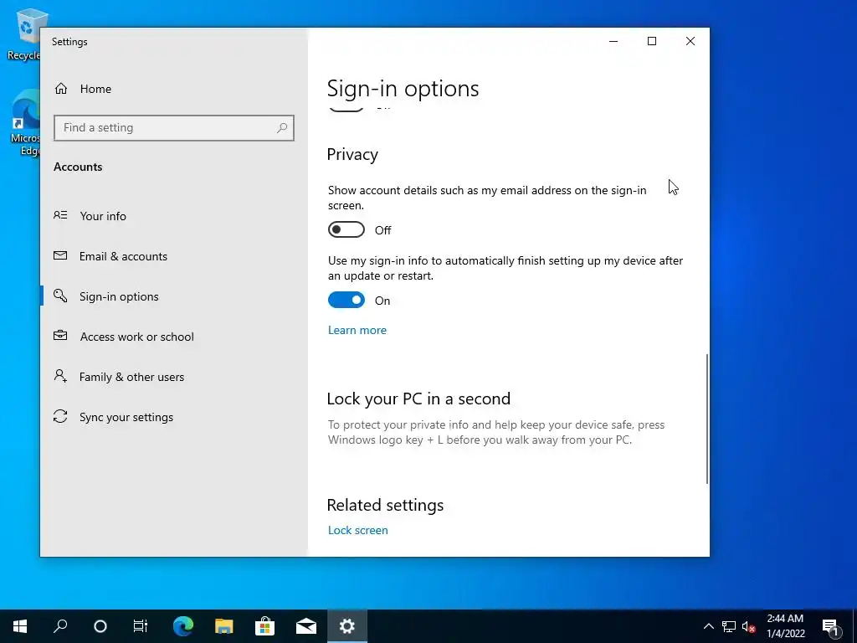Enable show account details on sign-in screen
857x643 pixels.
pyautogui.click(x=346, y=229)
